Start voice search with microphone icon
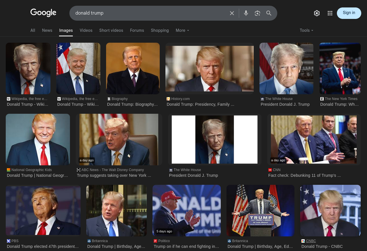The width and height of the screenshot is (367, 251). [x=246, y=13]
